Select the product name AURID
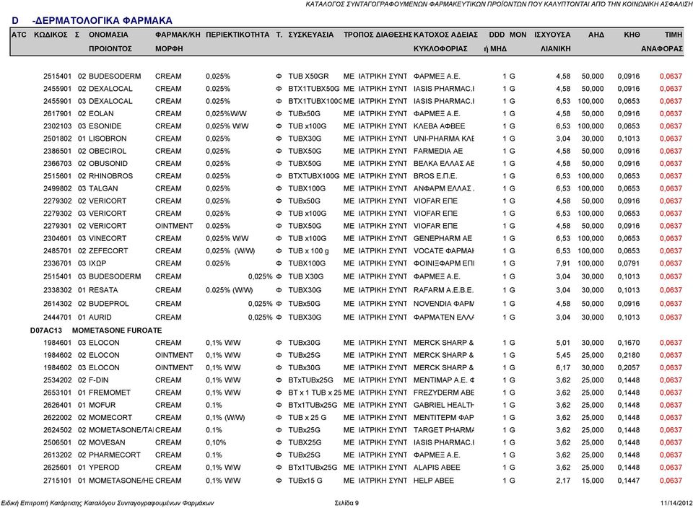The width and height of the screenshot is (693, 508). tap(100, 317)
